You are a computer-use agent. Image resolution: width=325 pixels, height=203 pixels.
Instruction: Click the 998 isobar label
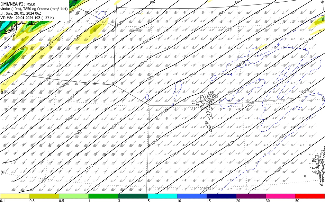(x=77, y=38)
